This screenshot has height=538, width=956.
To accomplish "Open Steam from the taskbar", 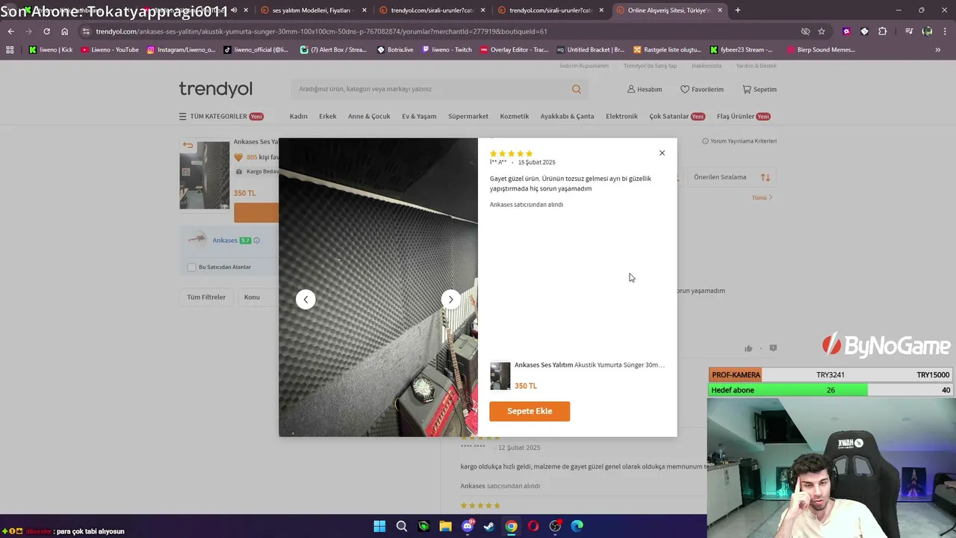I will click(x=489, y=526).
